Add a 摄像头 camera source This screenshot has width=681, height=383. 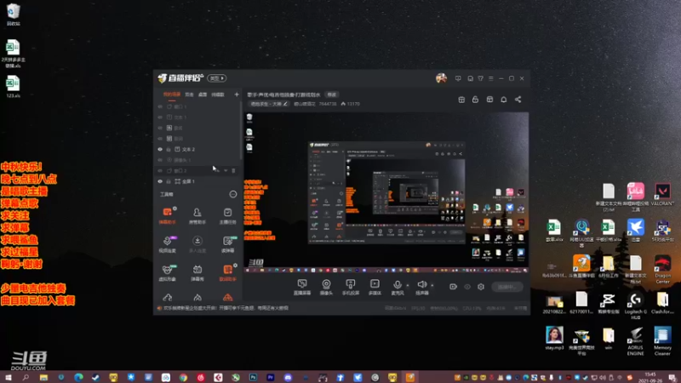coord(326,287)
